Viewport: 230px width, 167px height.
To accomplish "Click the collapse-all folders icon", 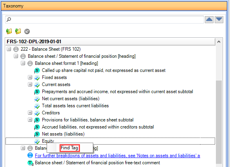I will point(18,31).
